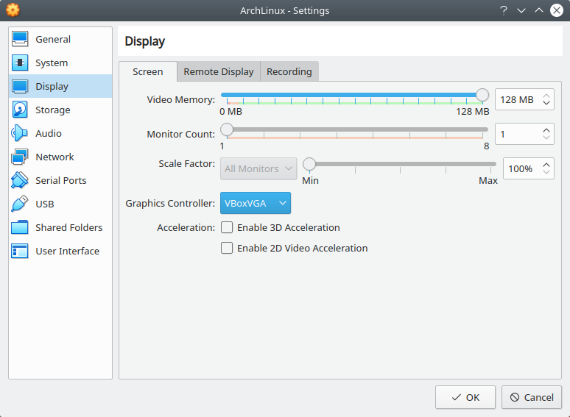Decrease Monitor Count with down arrow

[546, 138]
